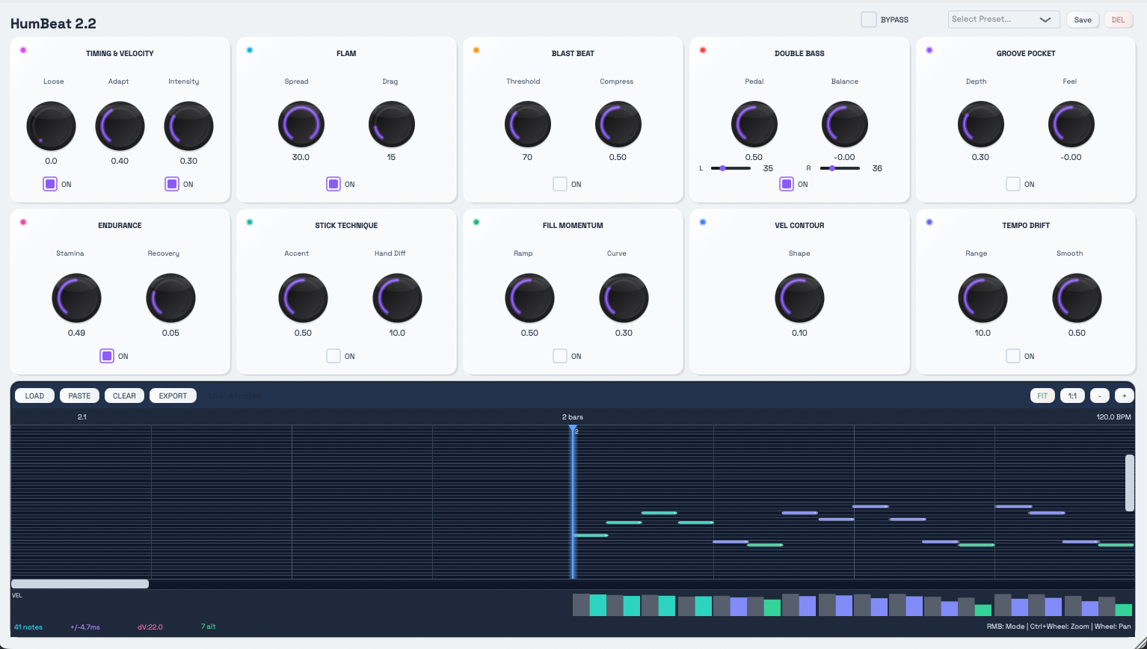Screen dimensions: 1147x649
Task: Click the piano roll horizontal scrollbar
Action: 80,584
